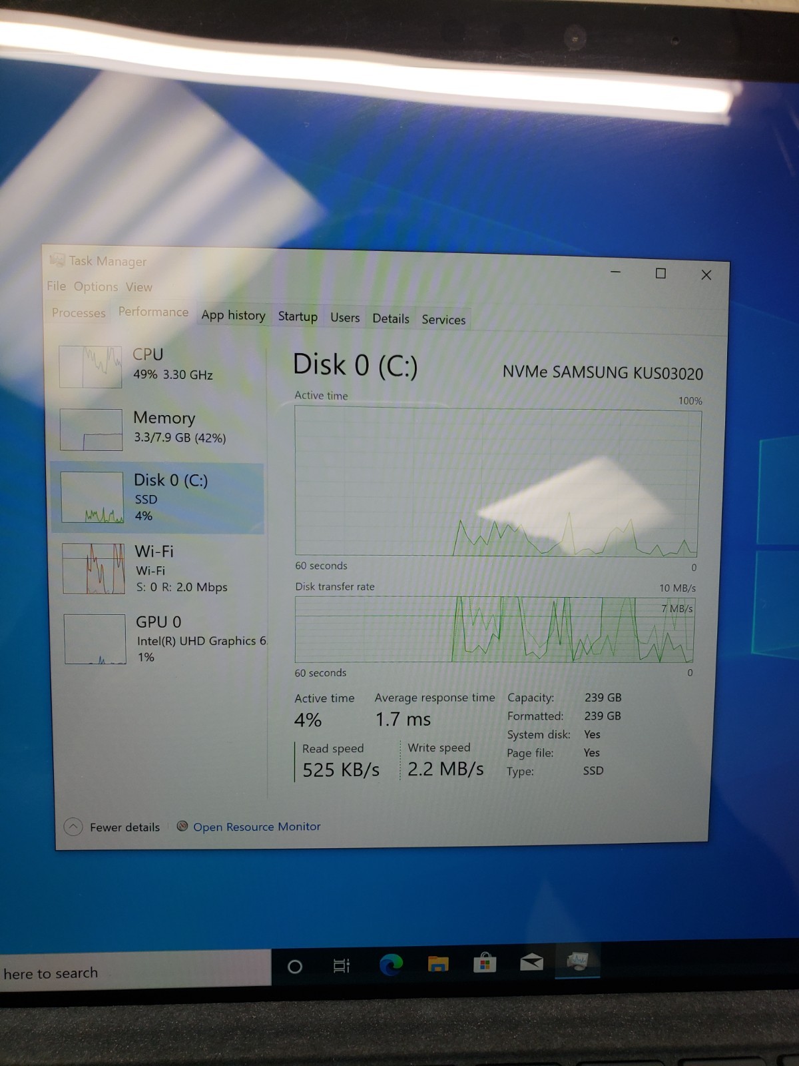Click the Resource Monitor gauge icon
This screenshot has height=1066, width=799.
click(x=182, y=826)
